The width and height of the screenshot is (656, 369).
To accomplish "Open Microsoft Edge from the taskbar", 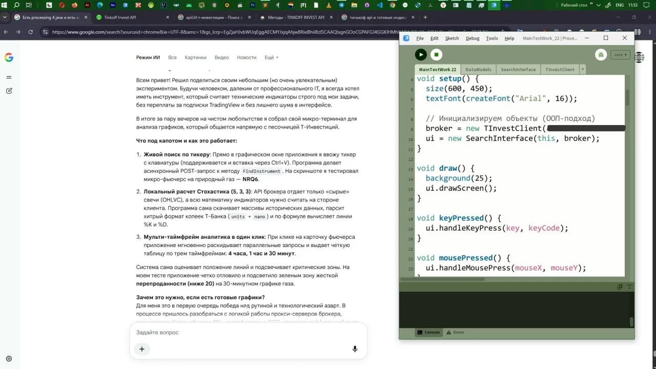I will (100, 5).
